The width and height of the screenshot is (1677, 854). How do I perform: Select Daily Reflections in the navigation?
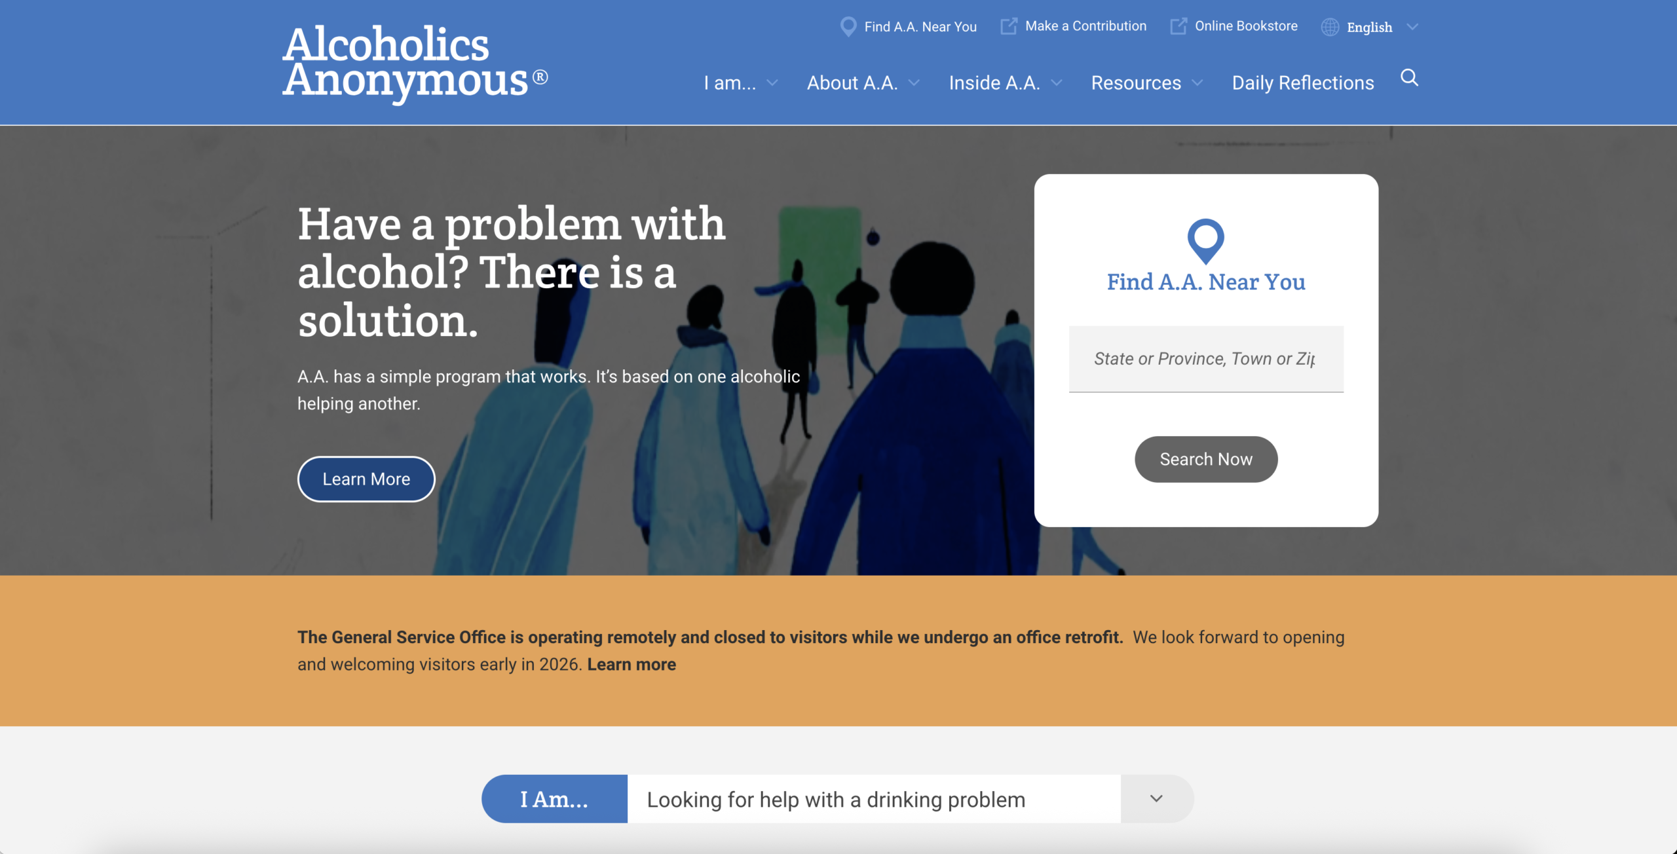(x=1303, y=83)
